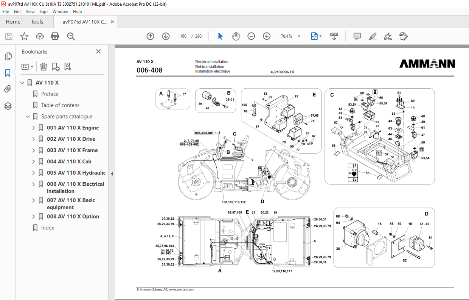Image resolution: width=469 pixels, height=300 pixels.
Task: Add a new bookmark
Action: (56, 66)
